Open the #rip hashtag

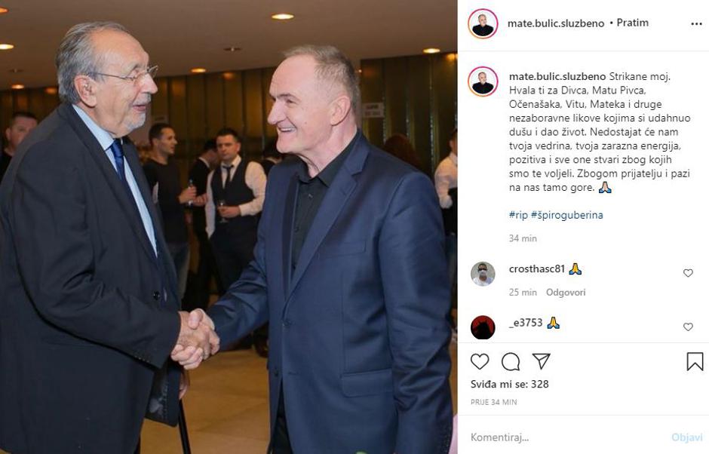518,215
